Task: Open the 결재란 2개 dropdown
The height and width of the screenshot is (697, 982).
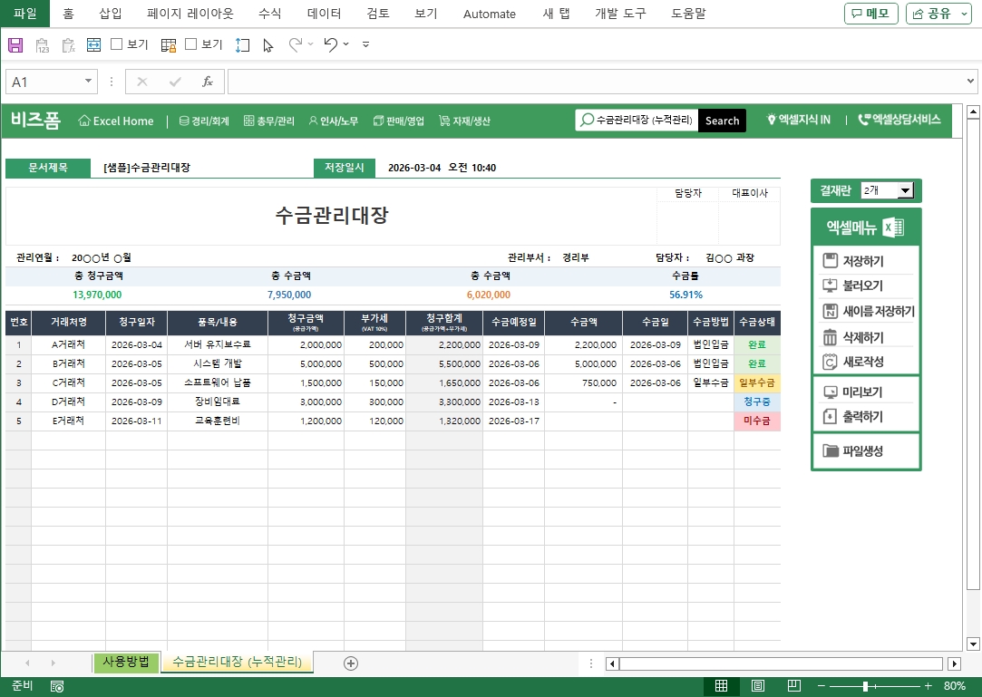Action: (x=904, y=190)
